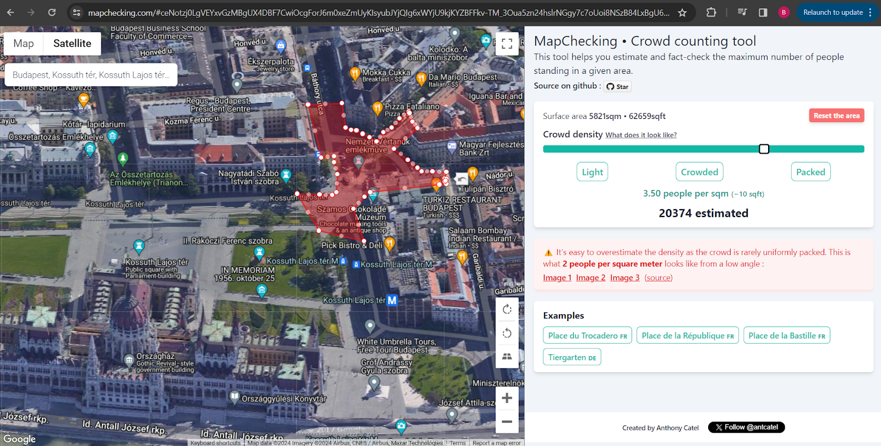The image size is (881, 446).
Task: Open Image 3 density example
Action: 625,278
